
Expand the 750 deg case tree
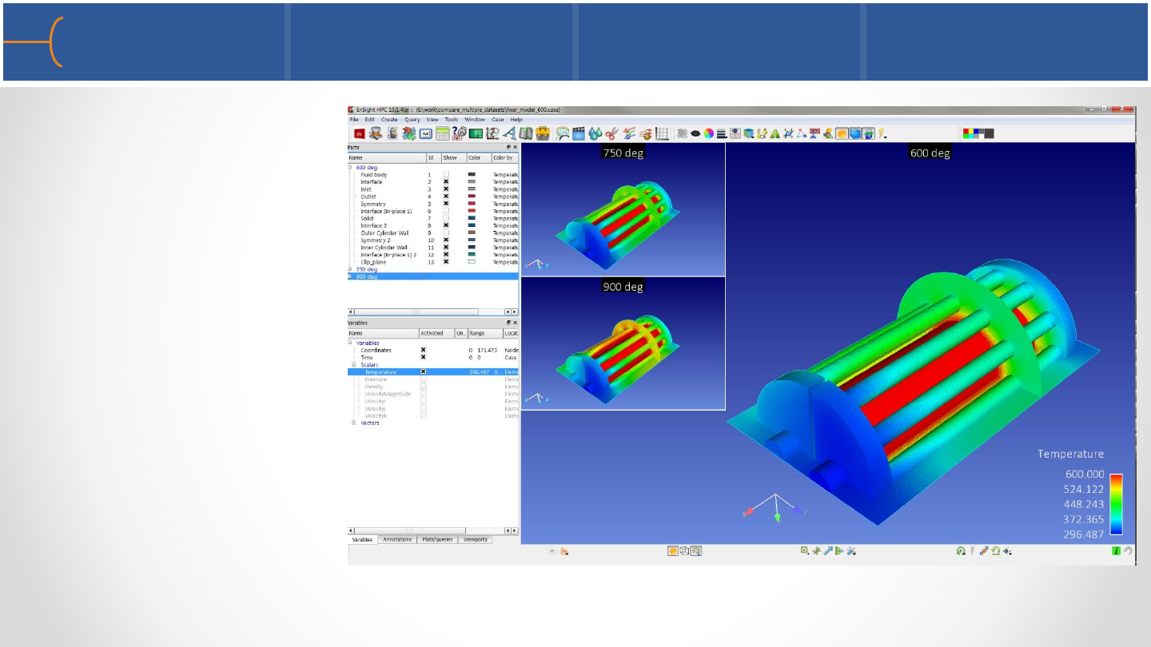tap(350, 269)
